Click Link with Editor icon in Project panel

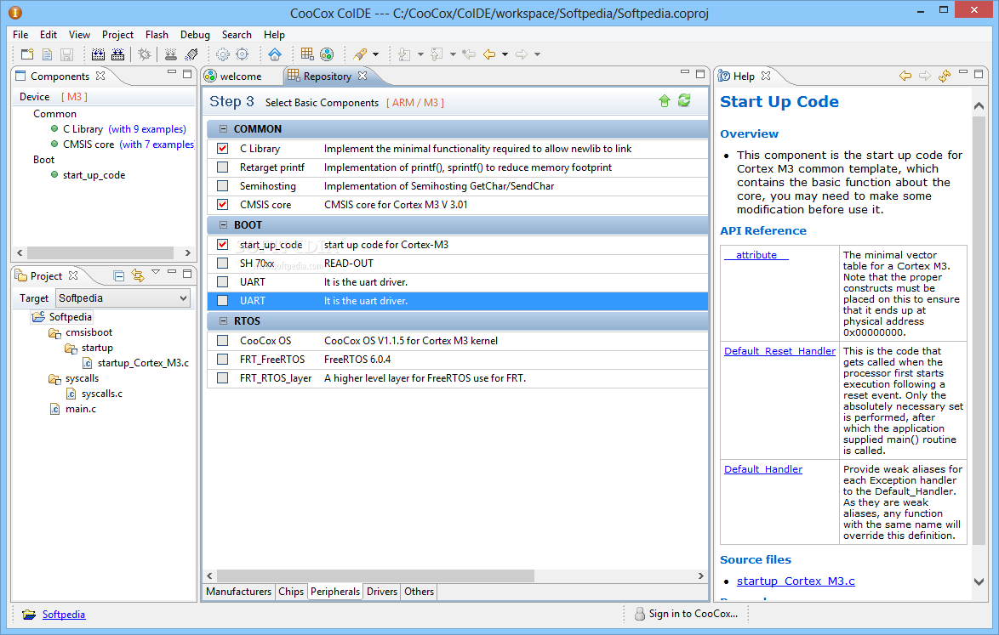click(138, 275)
